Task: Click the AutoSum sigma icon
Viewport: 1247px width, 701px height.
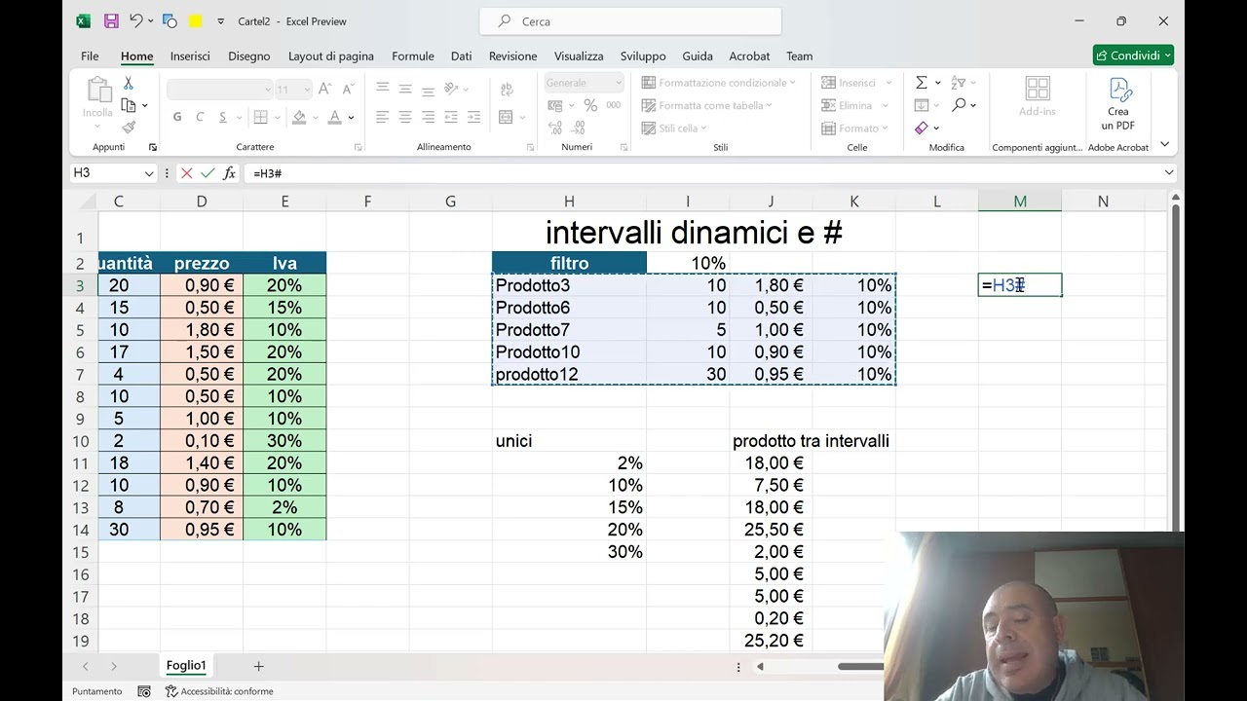Action: pyautogui.click(x=922, y=83)
